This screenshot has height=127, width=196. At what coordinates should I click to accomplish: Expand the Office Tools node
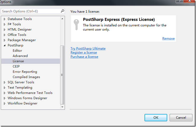pos(4,35)
